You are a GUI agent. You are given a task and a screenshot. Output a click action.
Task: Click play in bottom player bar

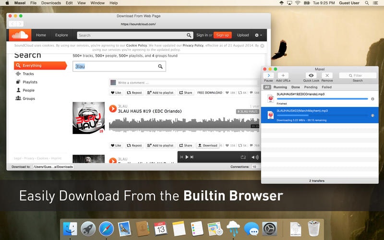tap(187, 157)
